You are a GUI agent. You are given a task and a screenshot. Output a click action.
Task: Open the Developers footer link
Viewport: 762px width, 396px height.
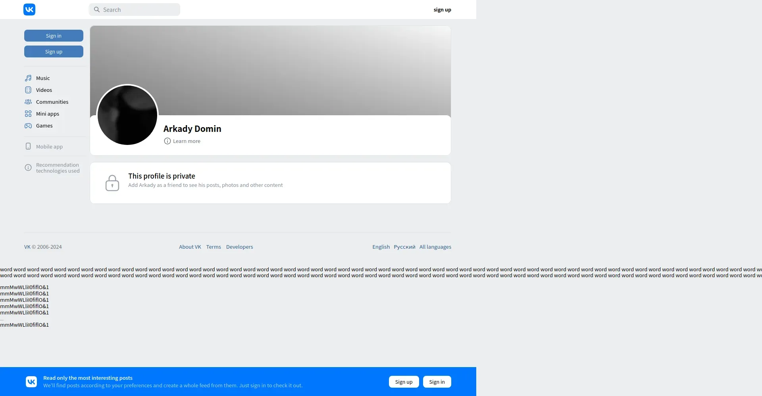tap(239, 247)
